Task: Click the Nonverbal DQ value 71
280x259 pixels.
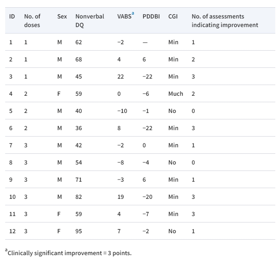Action: [x=78, y=180]
